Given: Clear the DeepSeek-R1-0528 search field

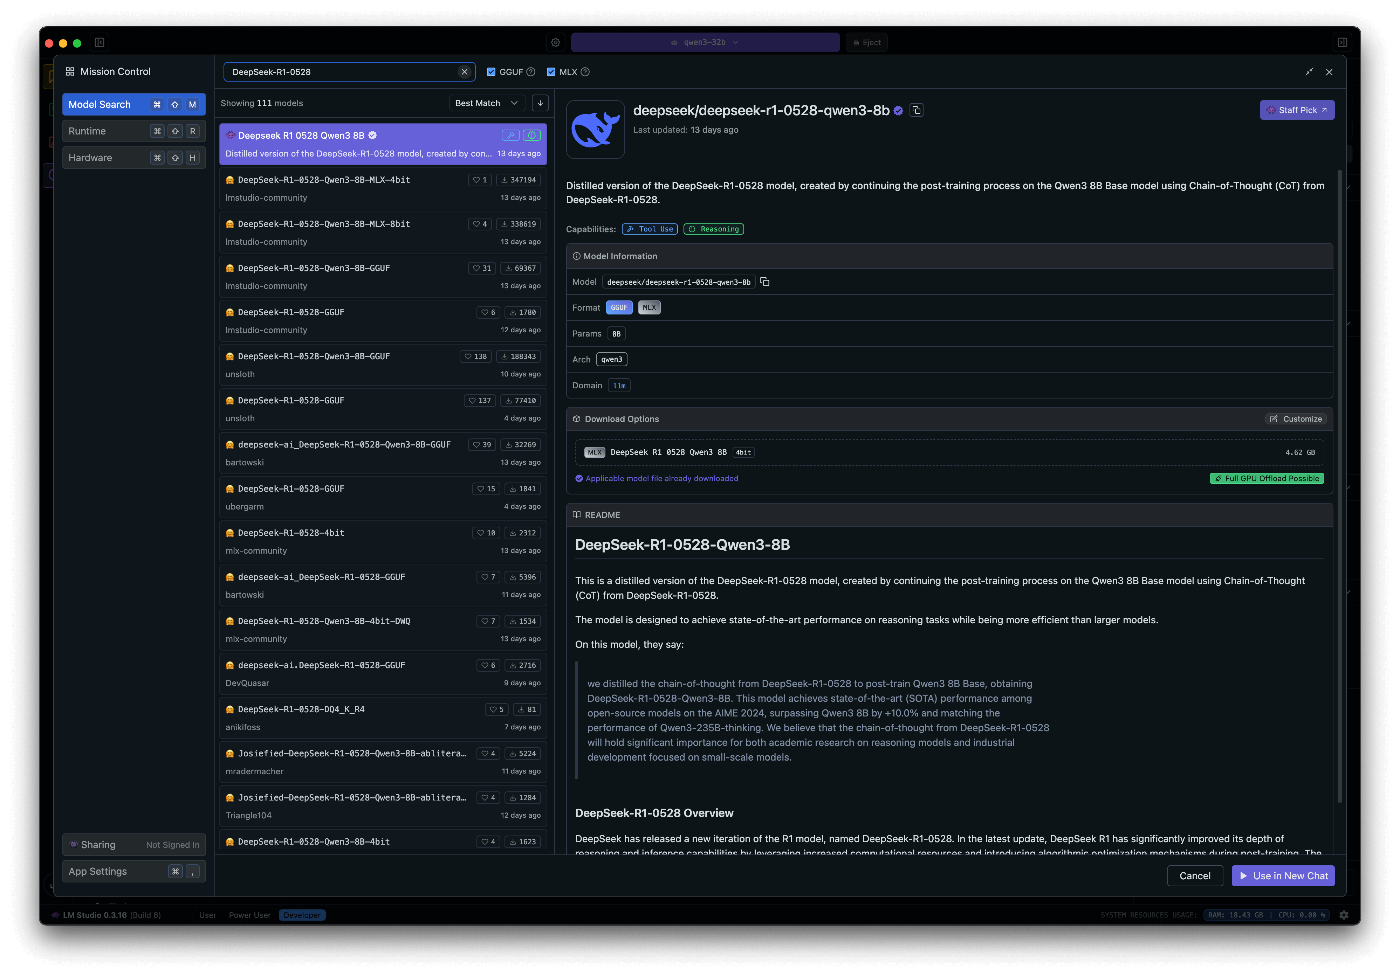Looking at the screenshot, I should (x=464, y=72).
